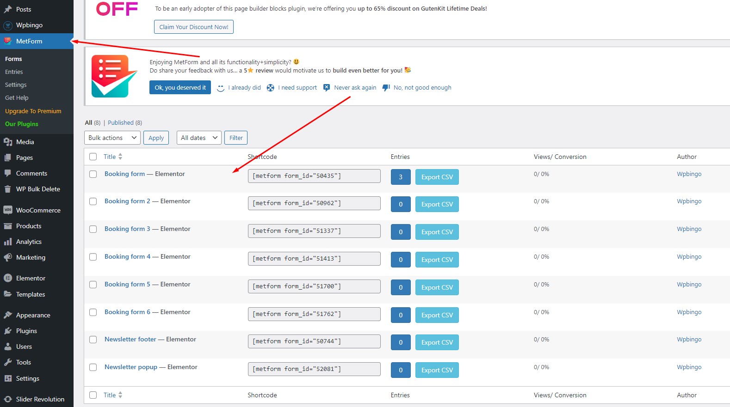The width and height of the screenshot is (730, 407).
Task: Export CSV for Booking form 3
Action: (437, 232)
